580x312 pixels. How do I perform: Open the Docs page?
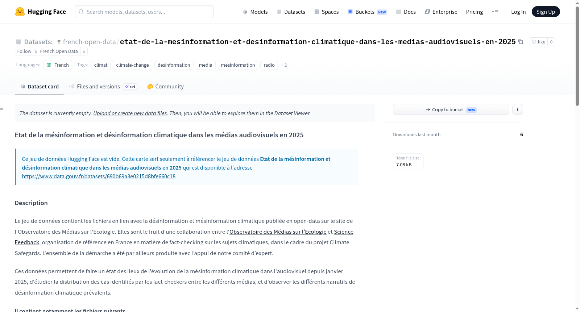406,12
